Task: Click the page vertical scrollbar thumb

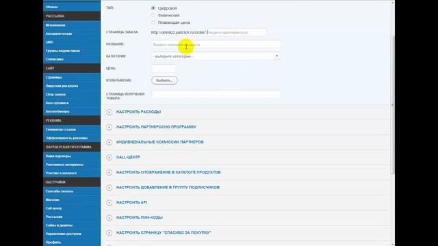Action: [392, 105]
